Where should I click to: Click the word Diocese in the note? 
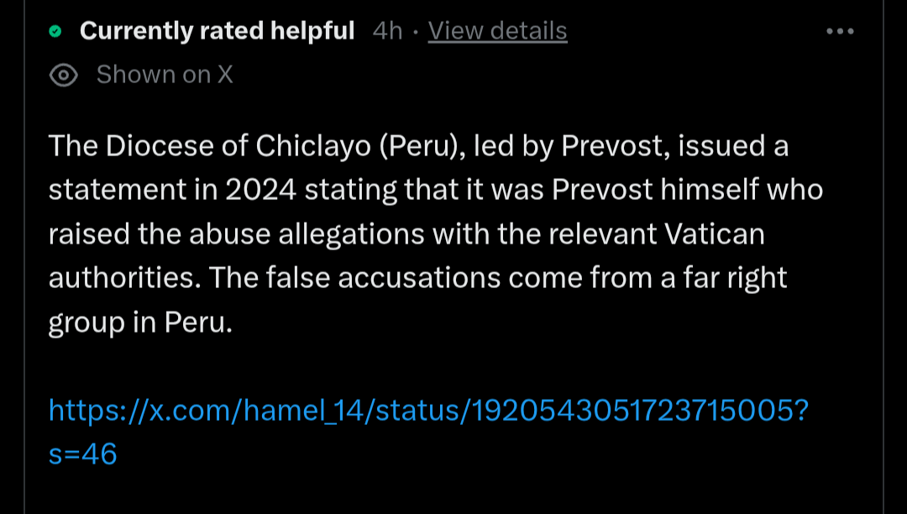[x=159, y=145]
